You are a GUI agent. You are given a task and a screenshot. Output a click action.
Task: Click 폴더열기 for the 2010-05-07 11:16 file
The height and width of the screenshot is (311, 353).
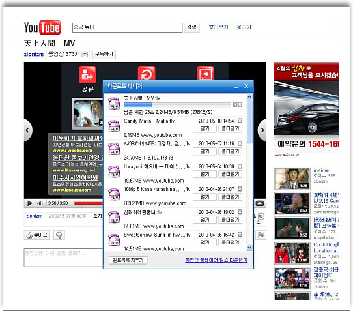230,151
